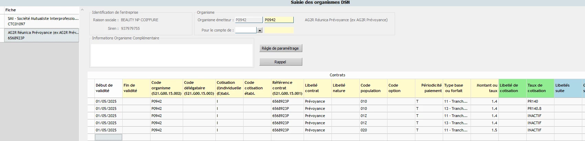Select the PR140.B cell
This screenshot has width=585, height=141.
540,108
